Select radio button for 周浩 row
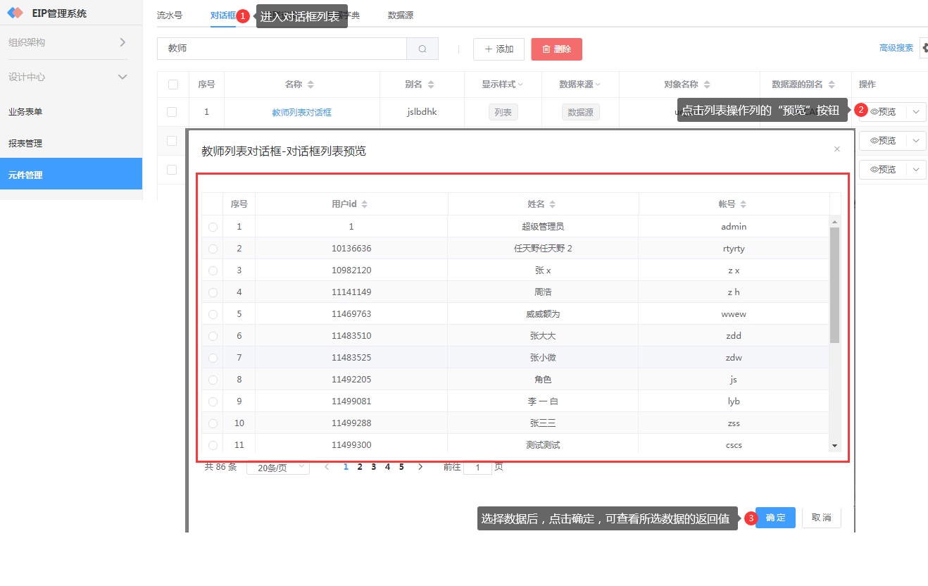This screenshot has height=586, width=928. point(213,292)
